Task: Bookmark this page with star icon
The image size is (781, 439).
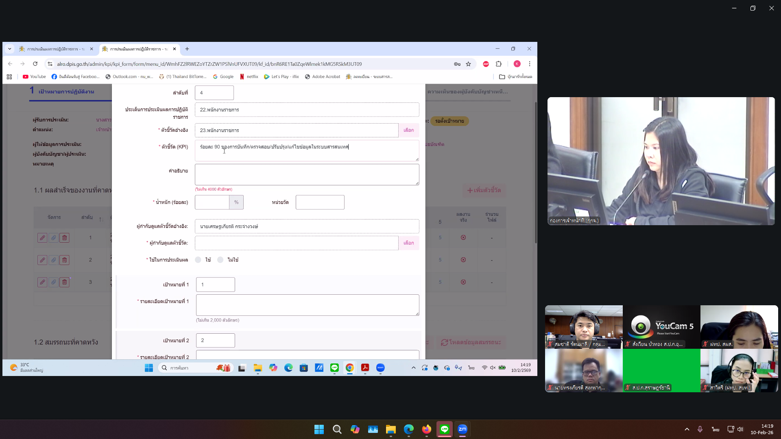Action: coord(469,64)
